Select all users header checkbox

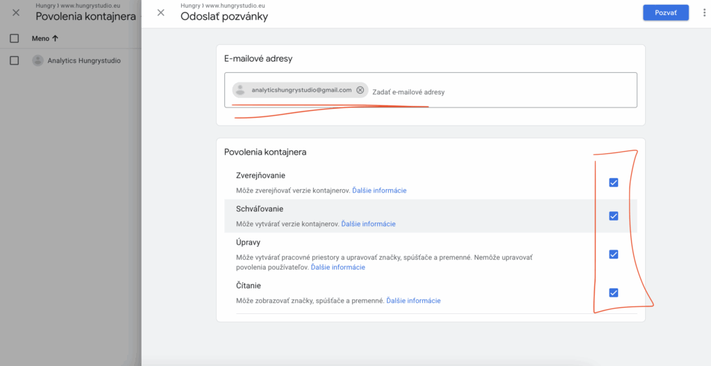click(14, 39)
